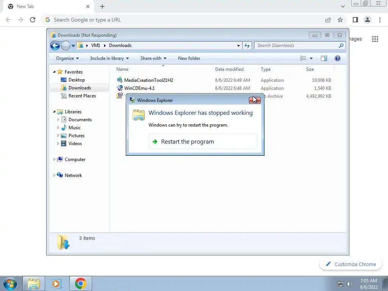Click the ISO archive file icon

120,95
